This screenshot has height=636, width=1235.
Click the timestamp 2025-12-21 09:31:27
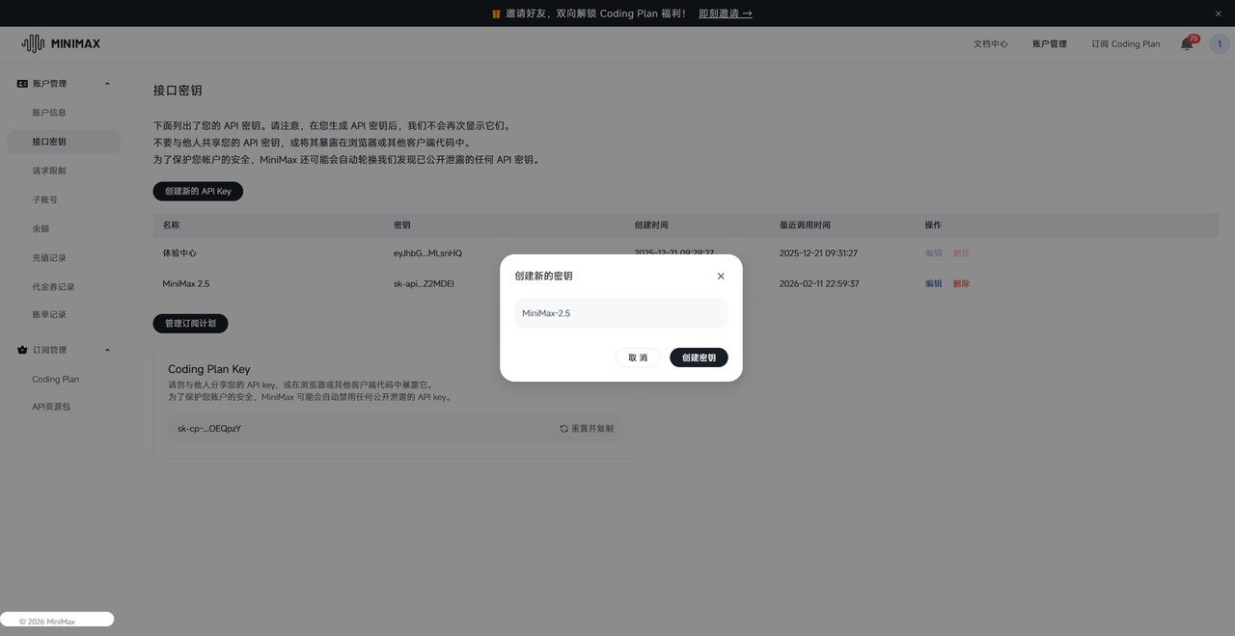[x=818, y=252]
